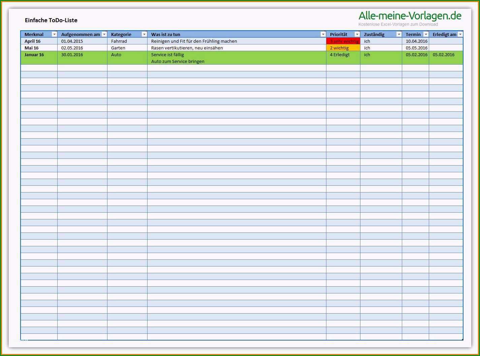
Task: Select empty Erledigt am cell in April 16 row
Action: (x=446, y=41)
